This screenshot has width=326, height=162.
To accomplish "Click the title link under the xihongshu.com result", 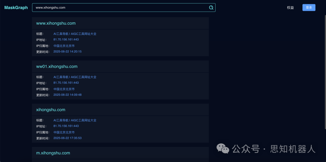I will point(75,120).
